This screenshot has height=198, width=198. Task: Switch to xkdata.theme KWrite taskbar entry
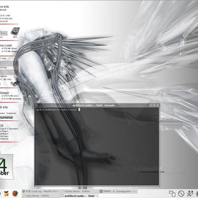80,192
